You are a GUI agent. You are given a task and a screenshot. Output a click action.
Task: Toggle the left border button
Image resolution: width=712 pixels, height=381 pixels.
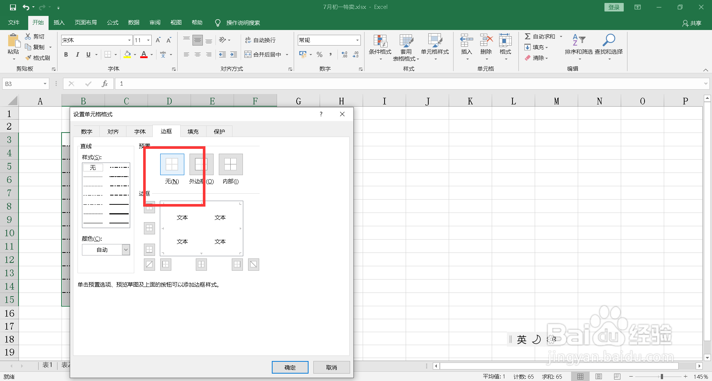[x=165, y=264]
